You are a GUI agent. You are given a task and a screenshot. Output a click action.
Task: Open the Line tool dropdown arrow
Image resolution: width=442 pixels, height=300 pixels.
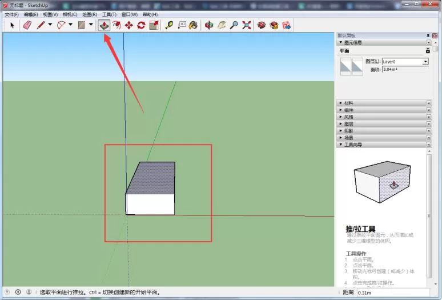[50, 25]
